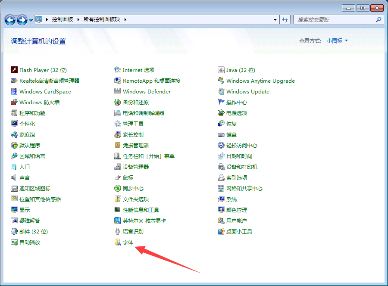
Task: Open the 颜色管理 link
Action: tap(237, 210)
